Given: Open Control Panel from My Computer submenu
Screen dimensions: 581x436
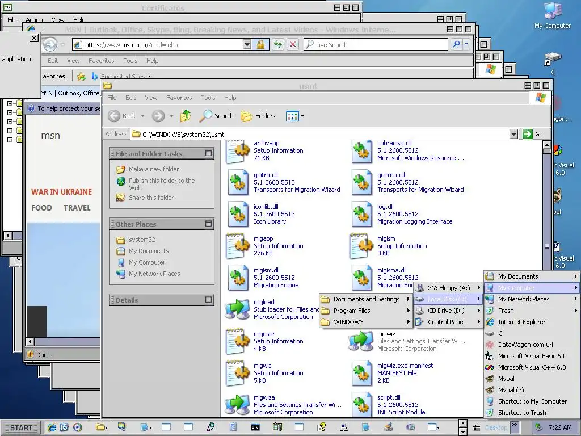Looking at the screenshot, I should [448, 322].
